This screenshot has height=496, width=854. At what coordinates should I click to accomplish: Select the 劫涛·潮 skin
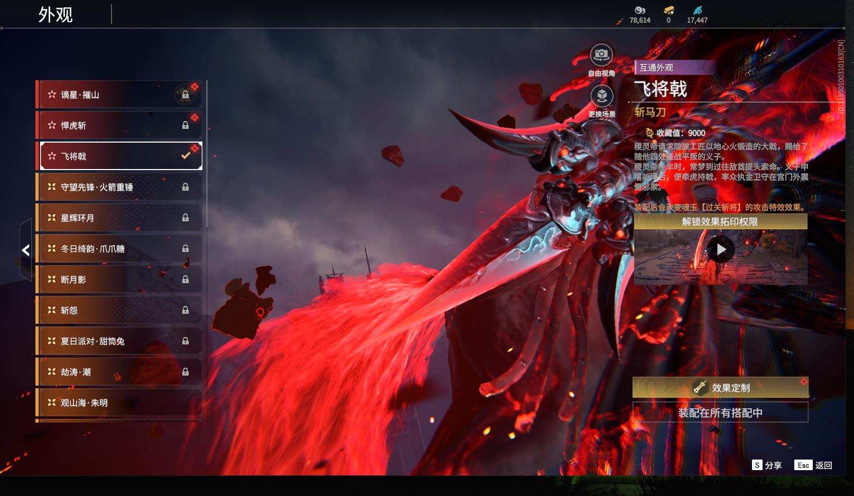pos(119,372)
